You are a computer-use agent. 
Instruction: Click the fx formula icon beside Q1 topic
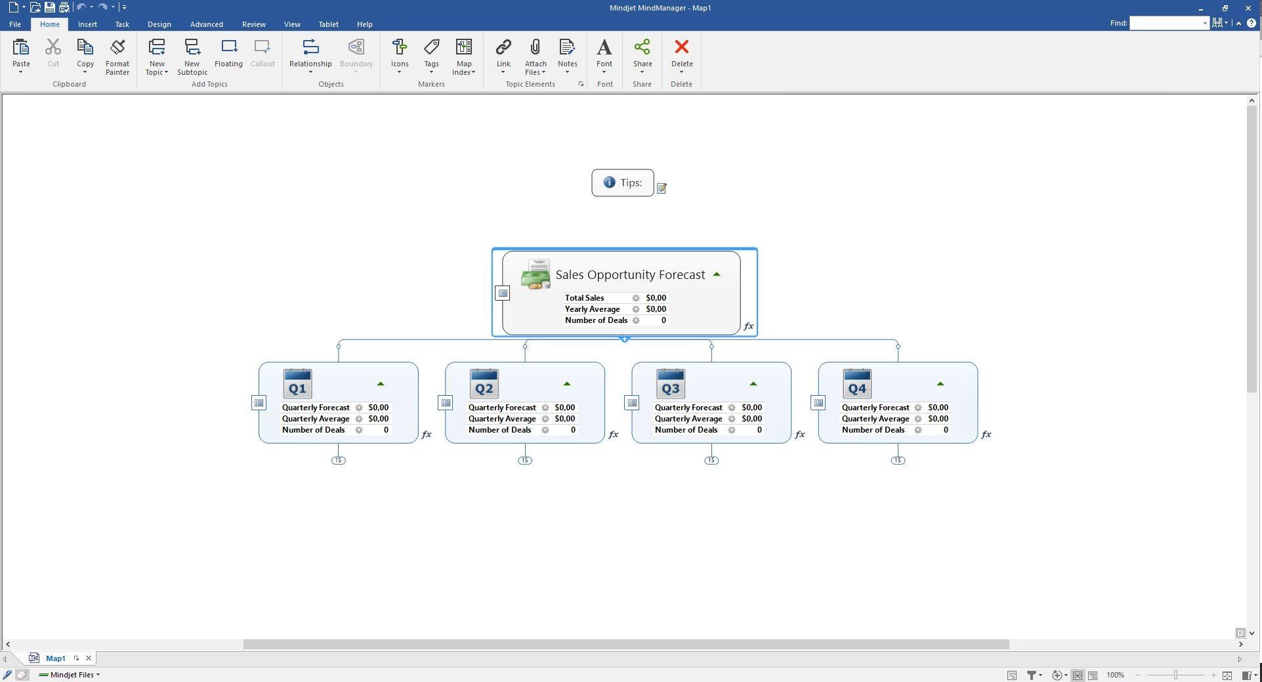(x=427, y=435)
